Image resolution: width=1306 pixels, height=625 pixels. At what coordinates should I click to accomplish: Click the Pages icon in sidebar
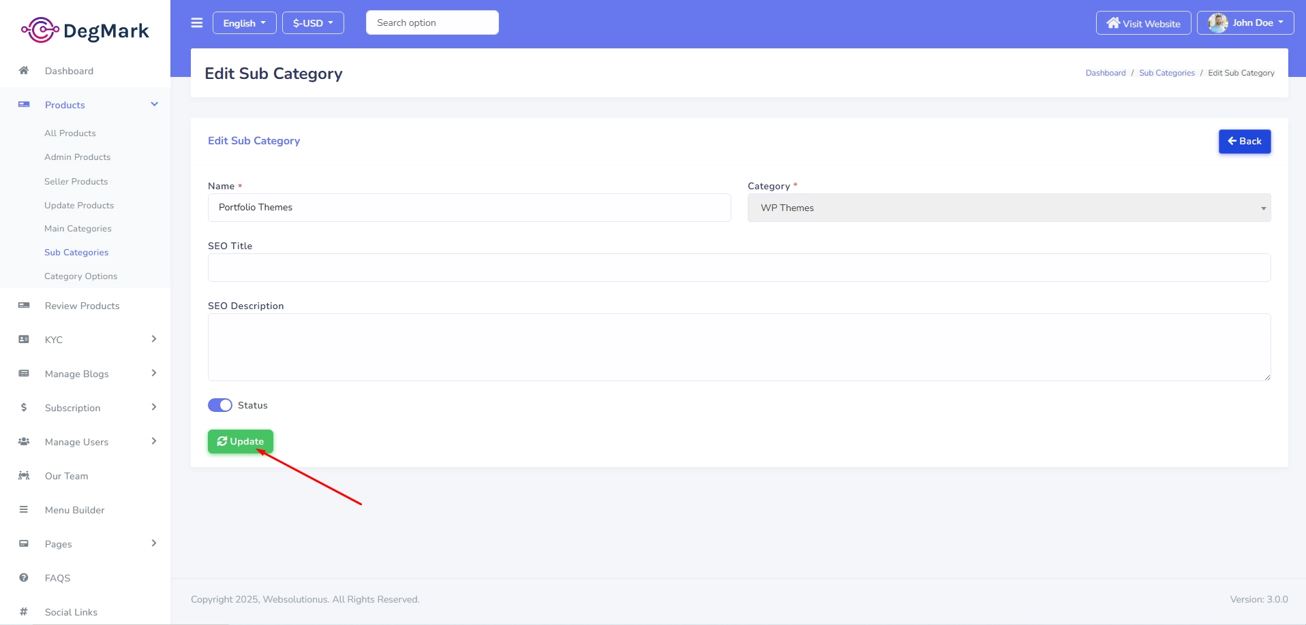pyautogui.click(x=24, y=544)
